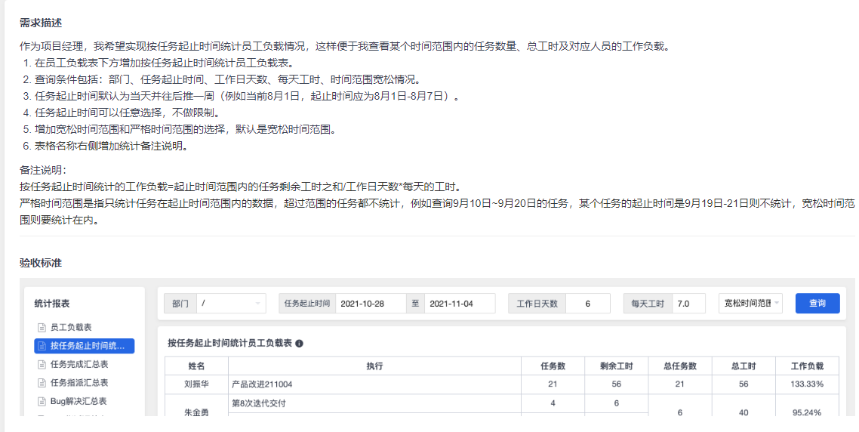Click the 工作日天数 input showing 6
Image resolution: width=859 pixels, height=432 pixels.
588,303
